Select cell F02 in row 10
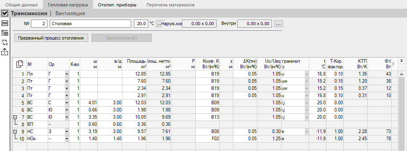The height and width of the screenshot is (151, 407). click(207, 139)
